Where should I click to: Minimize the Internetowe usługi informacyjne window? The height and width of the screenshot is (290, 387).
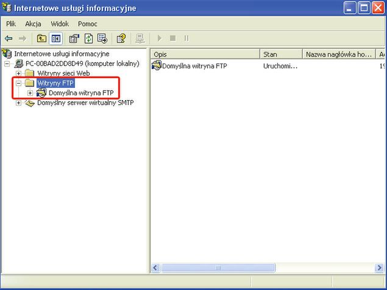tap(350, 8)
